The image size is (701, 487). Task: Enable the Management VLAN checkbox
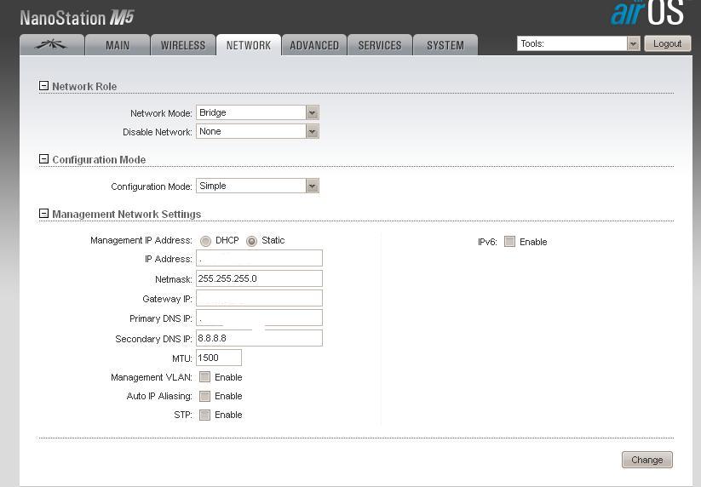tap(204, 377)
